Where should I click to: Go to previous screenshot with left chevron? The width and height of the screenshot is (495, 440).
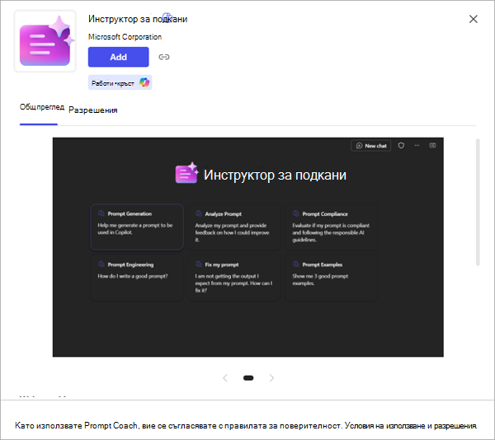point(225,378)
